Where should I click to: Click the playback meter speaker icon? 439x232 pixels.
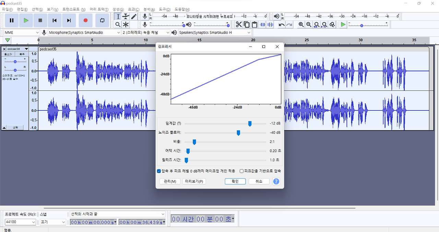[x=277, y=16]
